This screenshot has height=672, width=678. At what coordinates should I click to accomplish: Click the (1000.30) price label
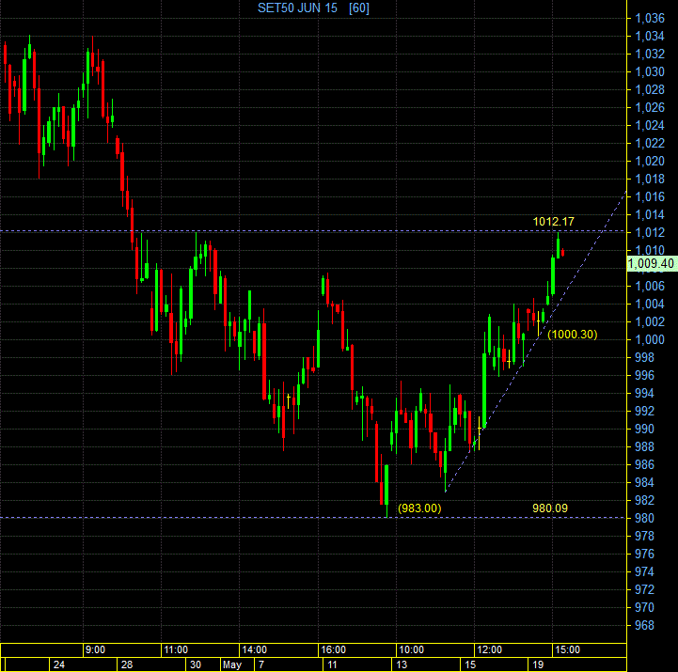pos(572,335)
